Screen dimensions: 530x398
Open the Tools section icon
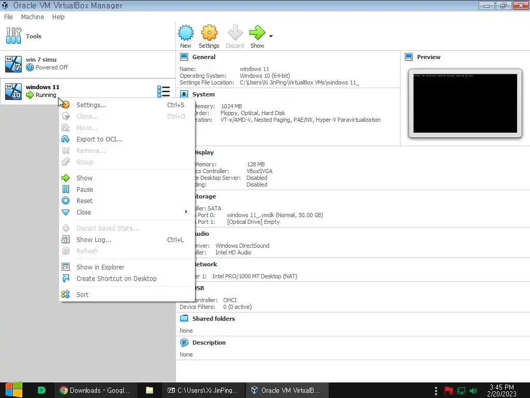click(13, 36)
